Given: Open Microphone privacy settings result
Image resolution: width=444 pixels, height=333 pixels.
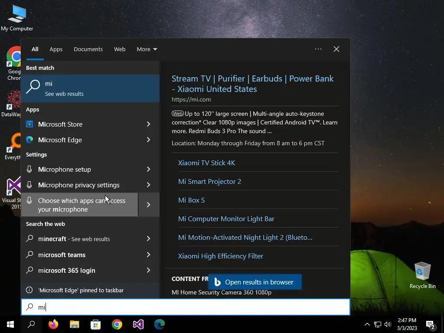Looking at the screenshot, I should (79, 185).
